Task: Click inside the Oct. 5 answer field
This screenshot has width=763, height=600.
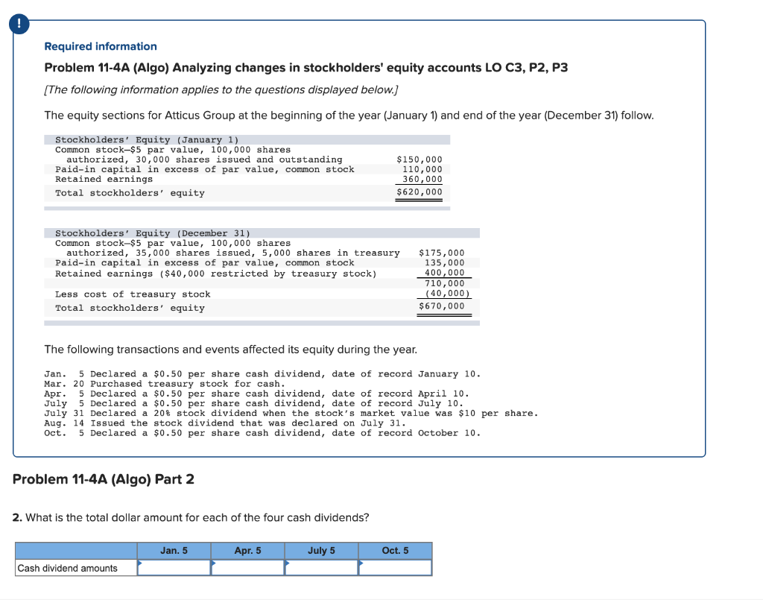Action: [x=396, y=567]
